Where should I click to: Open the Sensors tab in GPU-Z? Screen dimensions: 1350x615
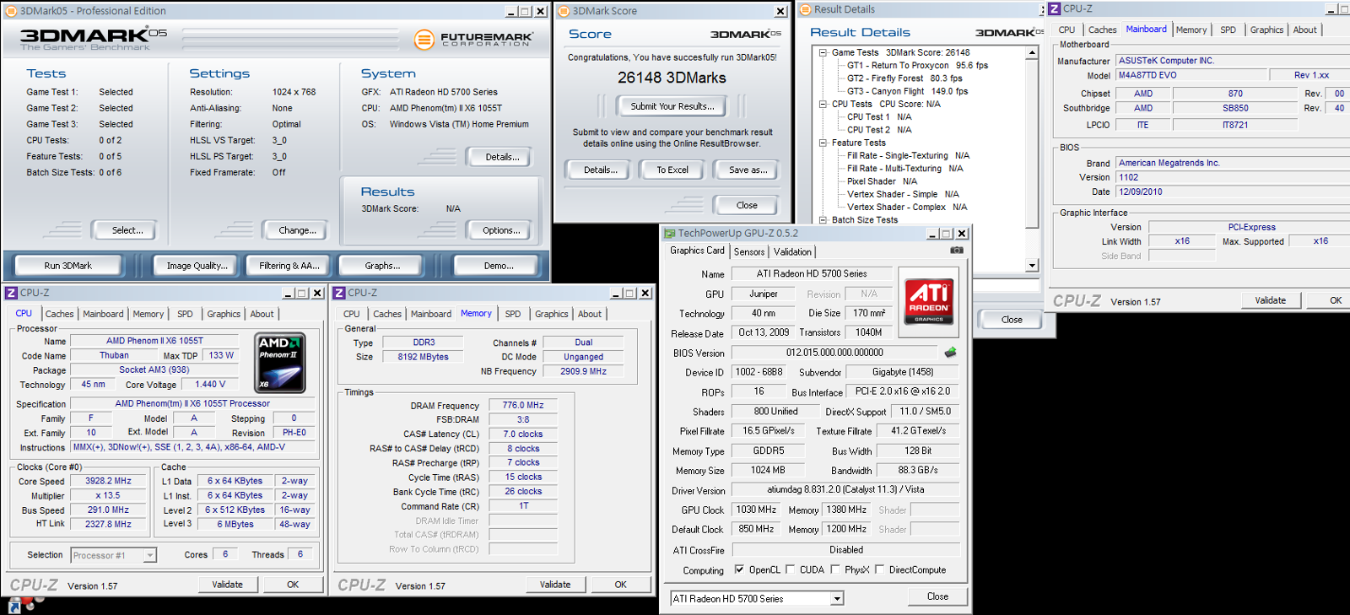pyautogui.click(x=749, y=251)
